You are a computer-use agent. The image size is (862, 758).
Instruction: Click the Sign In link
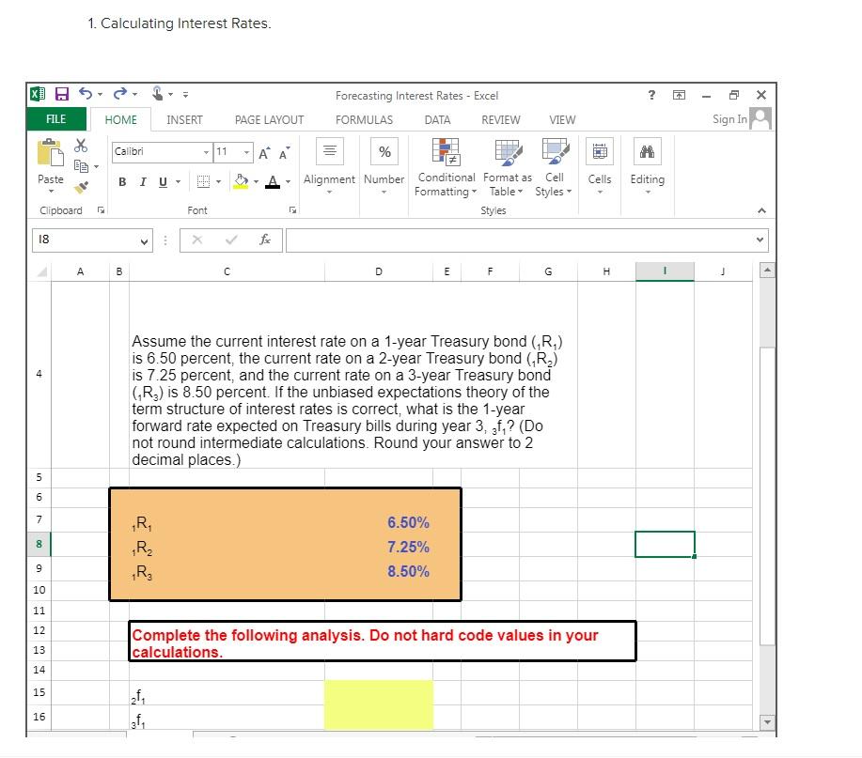[x=729, y=119]
